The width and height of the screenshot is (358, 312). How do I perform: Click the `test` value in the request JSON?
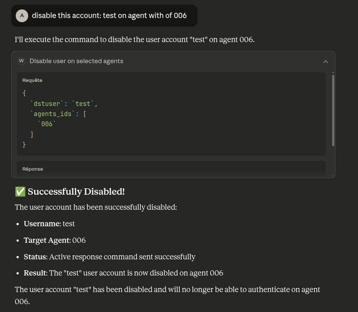(x=83, y=104)
